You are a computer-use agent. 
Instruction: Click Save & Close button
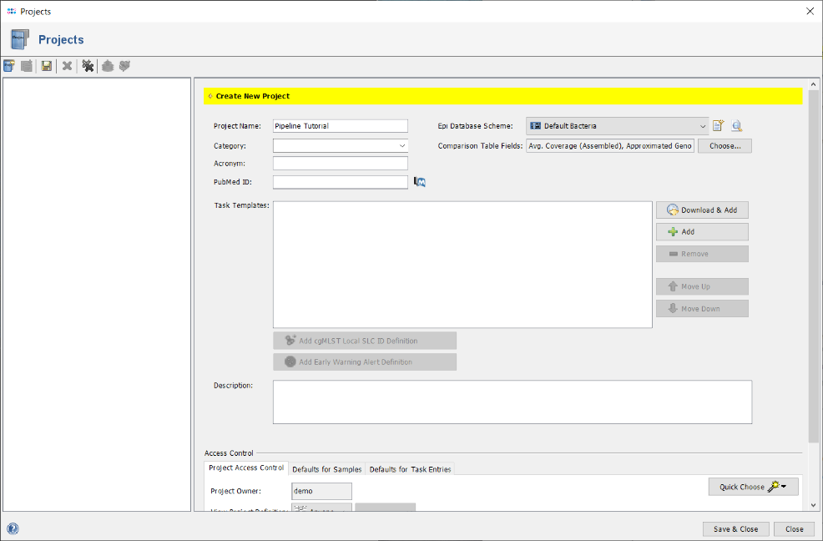point(735,528)
